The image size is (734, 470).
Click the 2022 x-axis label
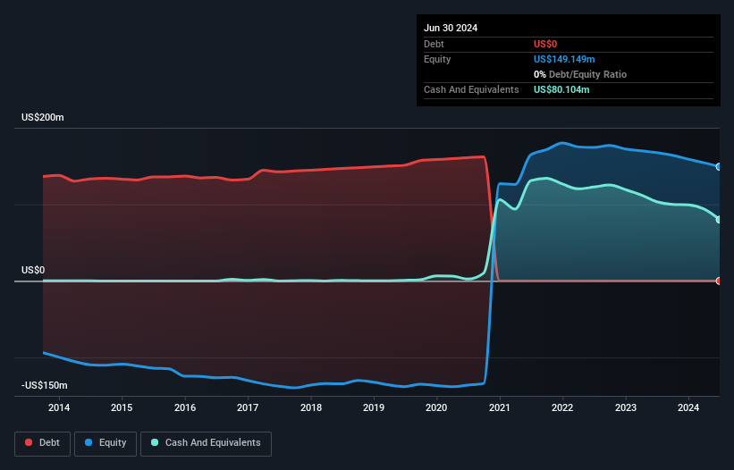562,407
